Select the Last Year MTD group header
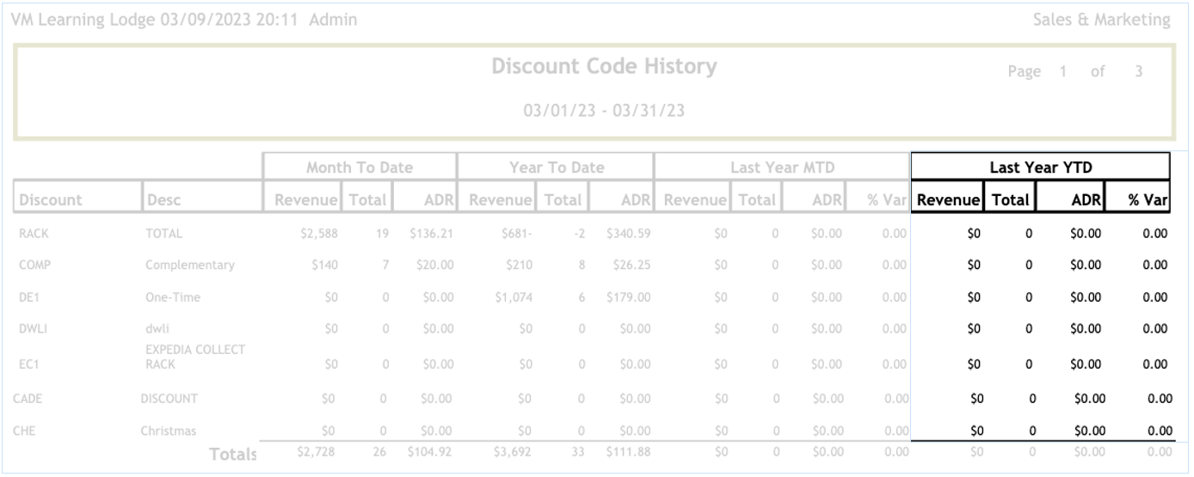The image size is (1194, 477). click(781, 168)
